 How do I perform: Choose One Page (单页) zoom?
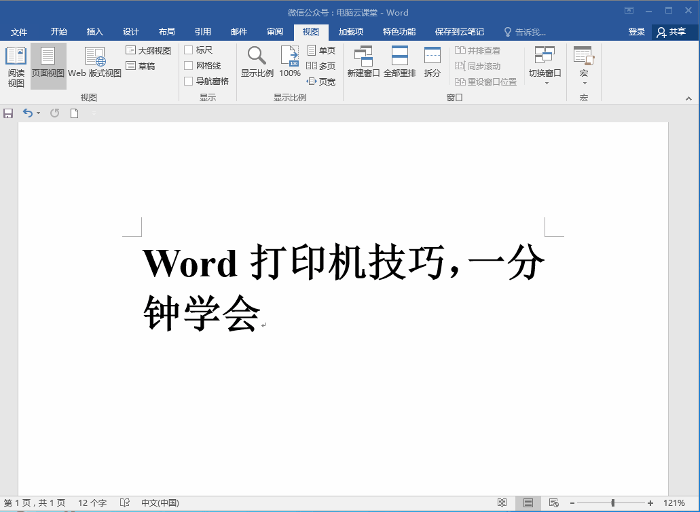pos(321,50)
